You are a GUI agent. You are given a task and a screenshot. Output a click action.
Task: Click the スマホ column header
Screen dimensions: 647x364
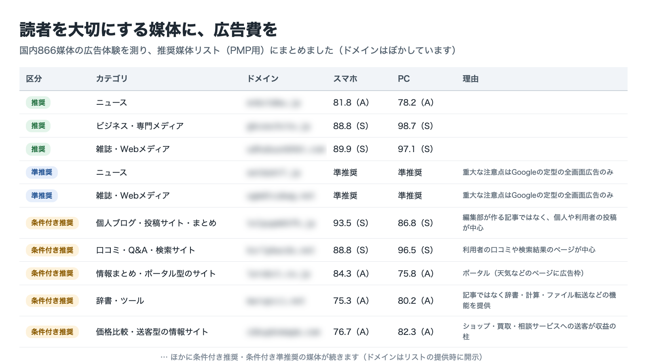coord(345,79)
